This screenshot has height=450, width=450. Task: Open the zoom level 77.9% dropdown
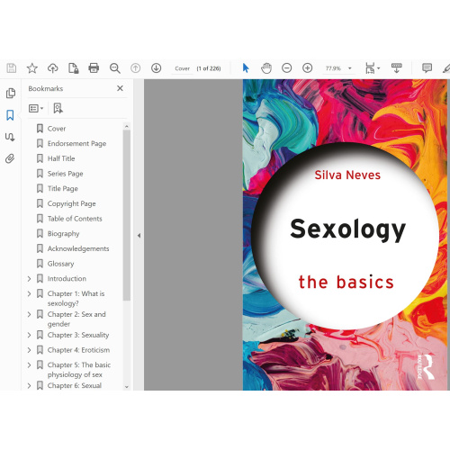338,68
